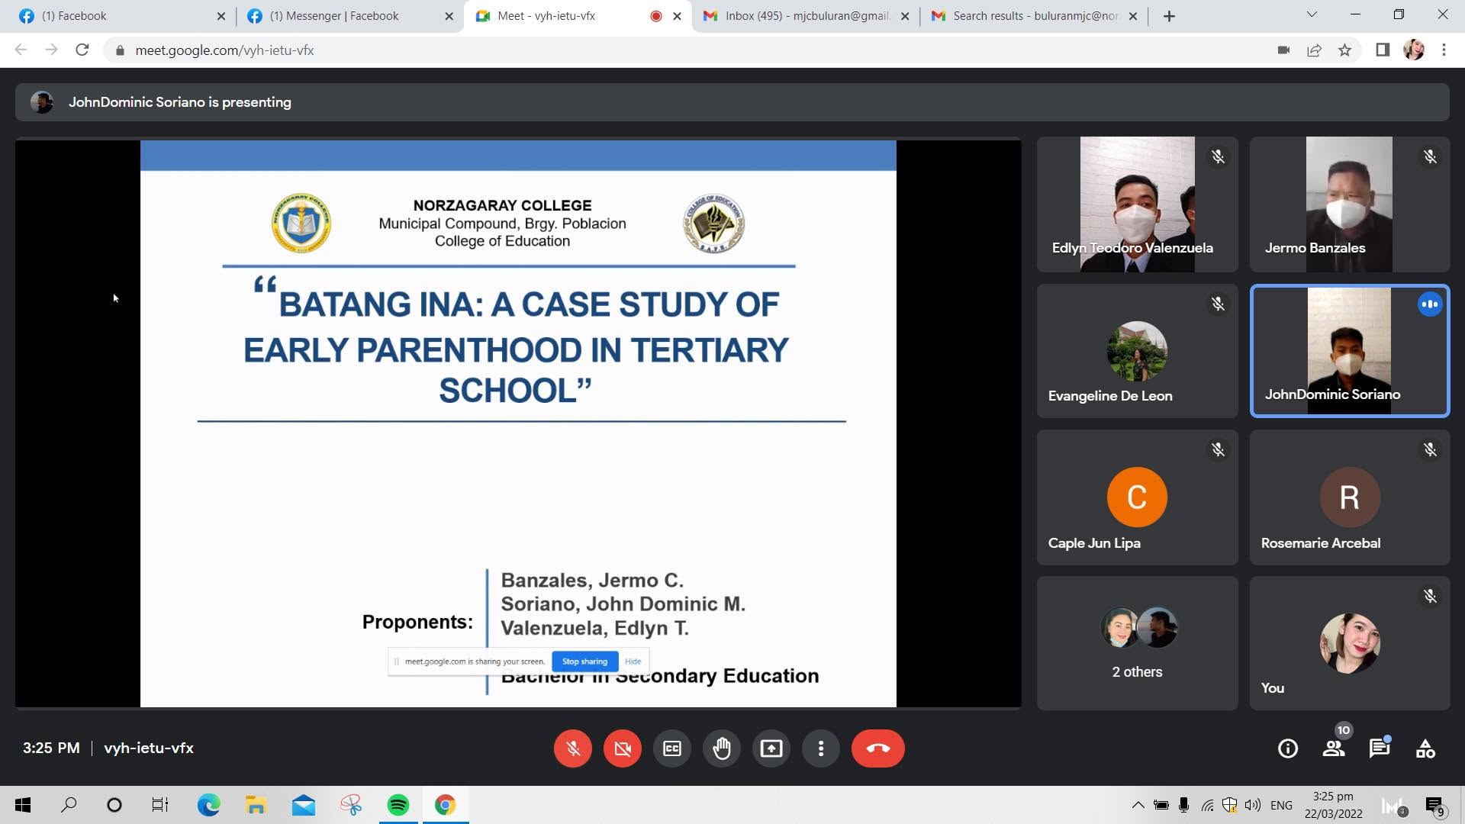Open Windows notification center icon
The height and width of the screenshot is (824, 1465).
tap(1434, 806)
